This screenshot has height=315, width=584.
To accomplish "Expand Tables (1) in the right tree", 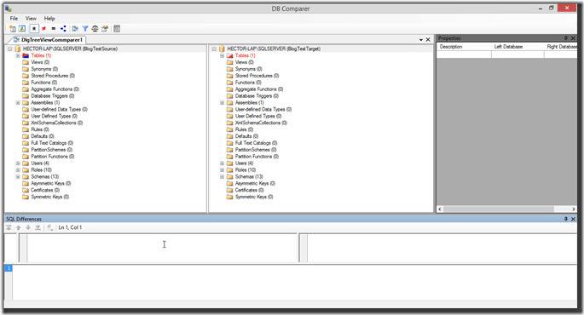I will pyautogui.click(x=222, y=55).
